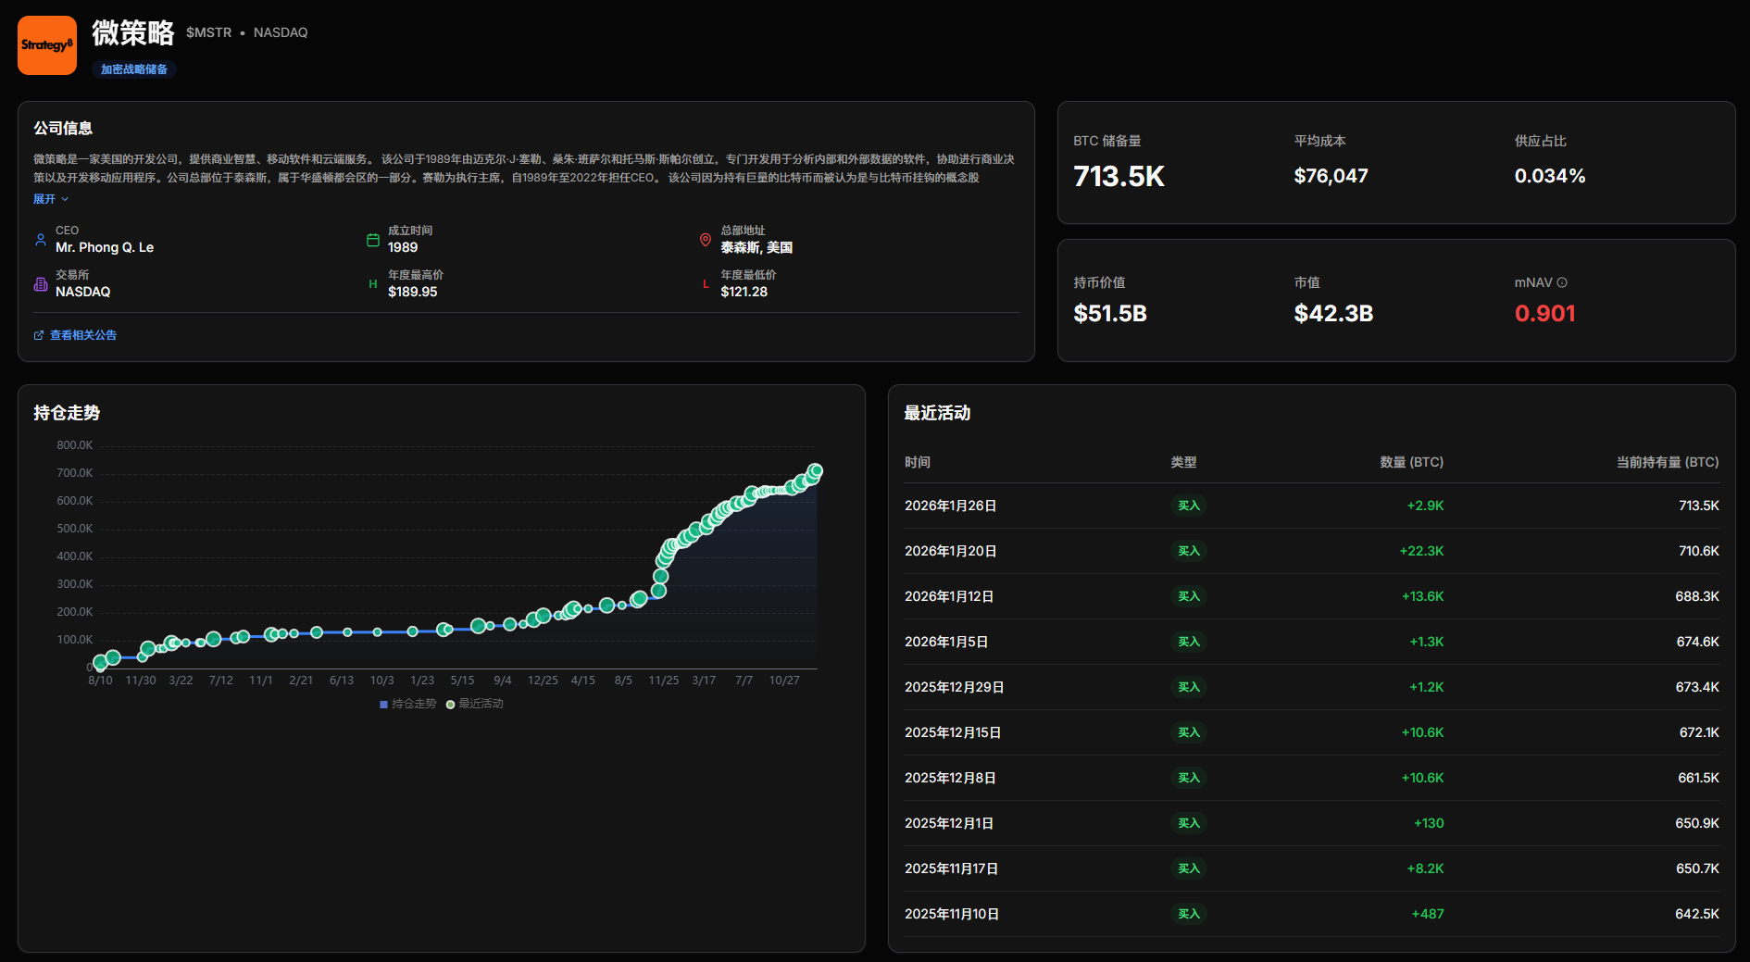Click the 时间 column header

918,462
